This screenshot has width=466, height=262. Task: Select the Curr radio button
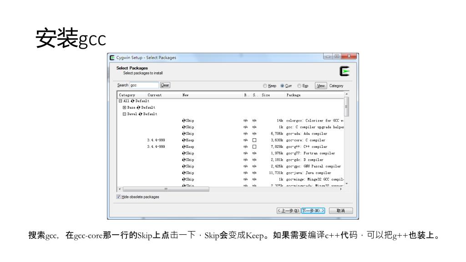(282, 86)
